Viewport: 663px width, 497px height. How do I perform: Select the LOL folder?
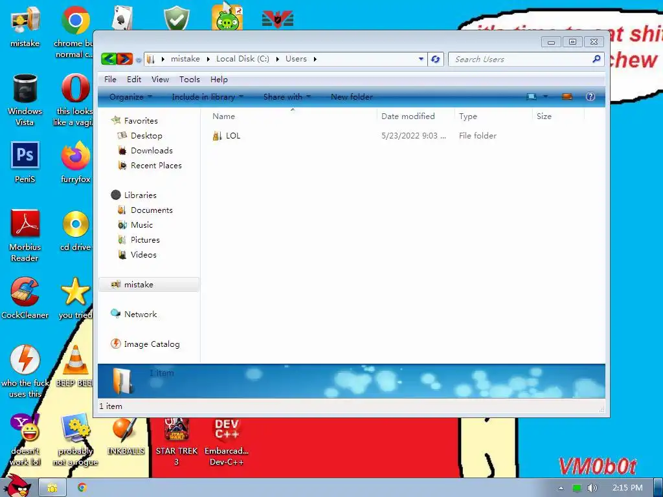coord(232,136)
